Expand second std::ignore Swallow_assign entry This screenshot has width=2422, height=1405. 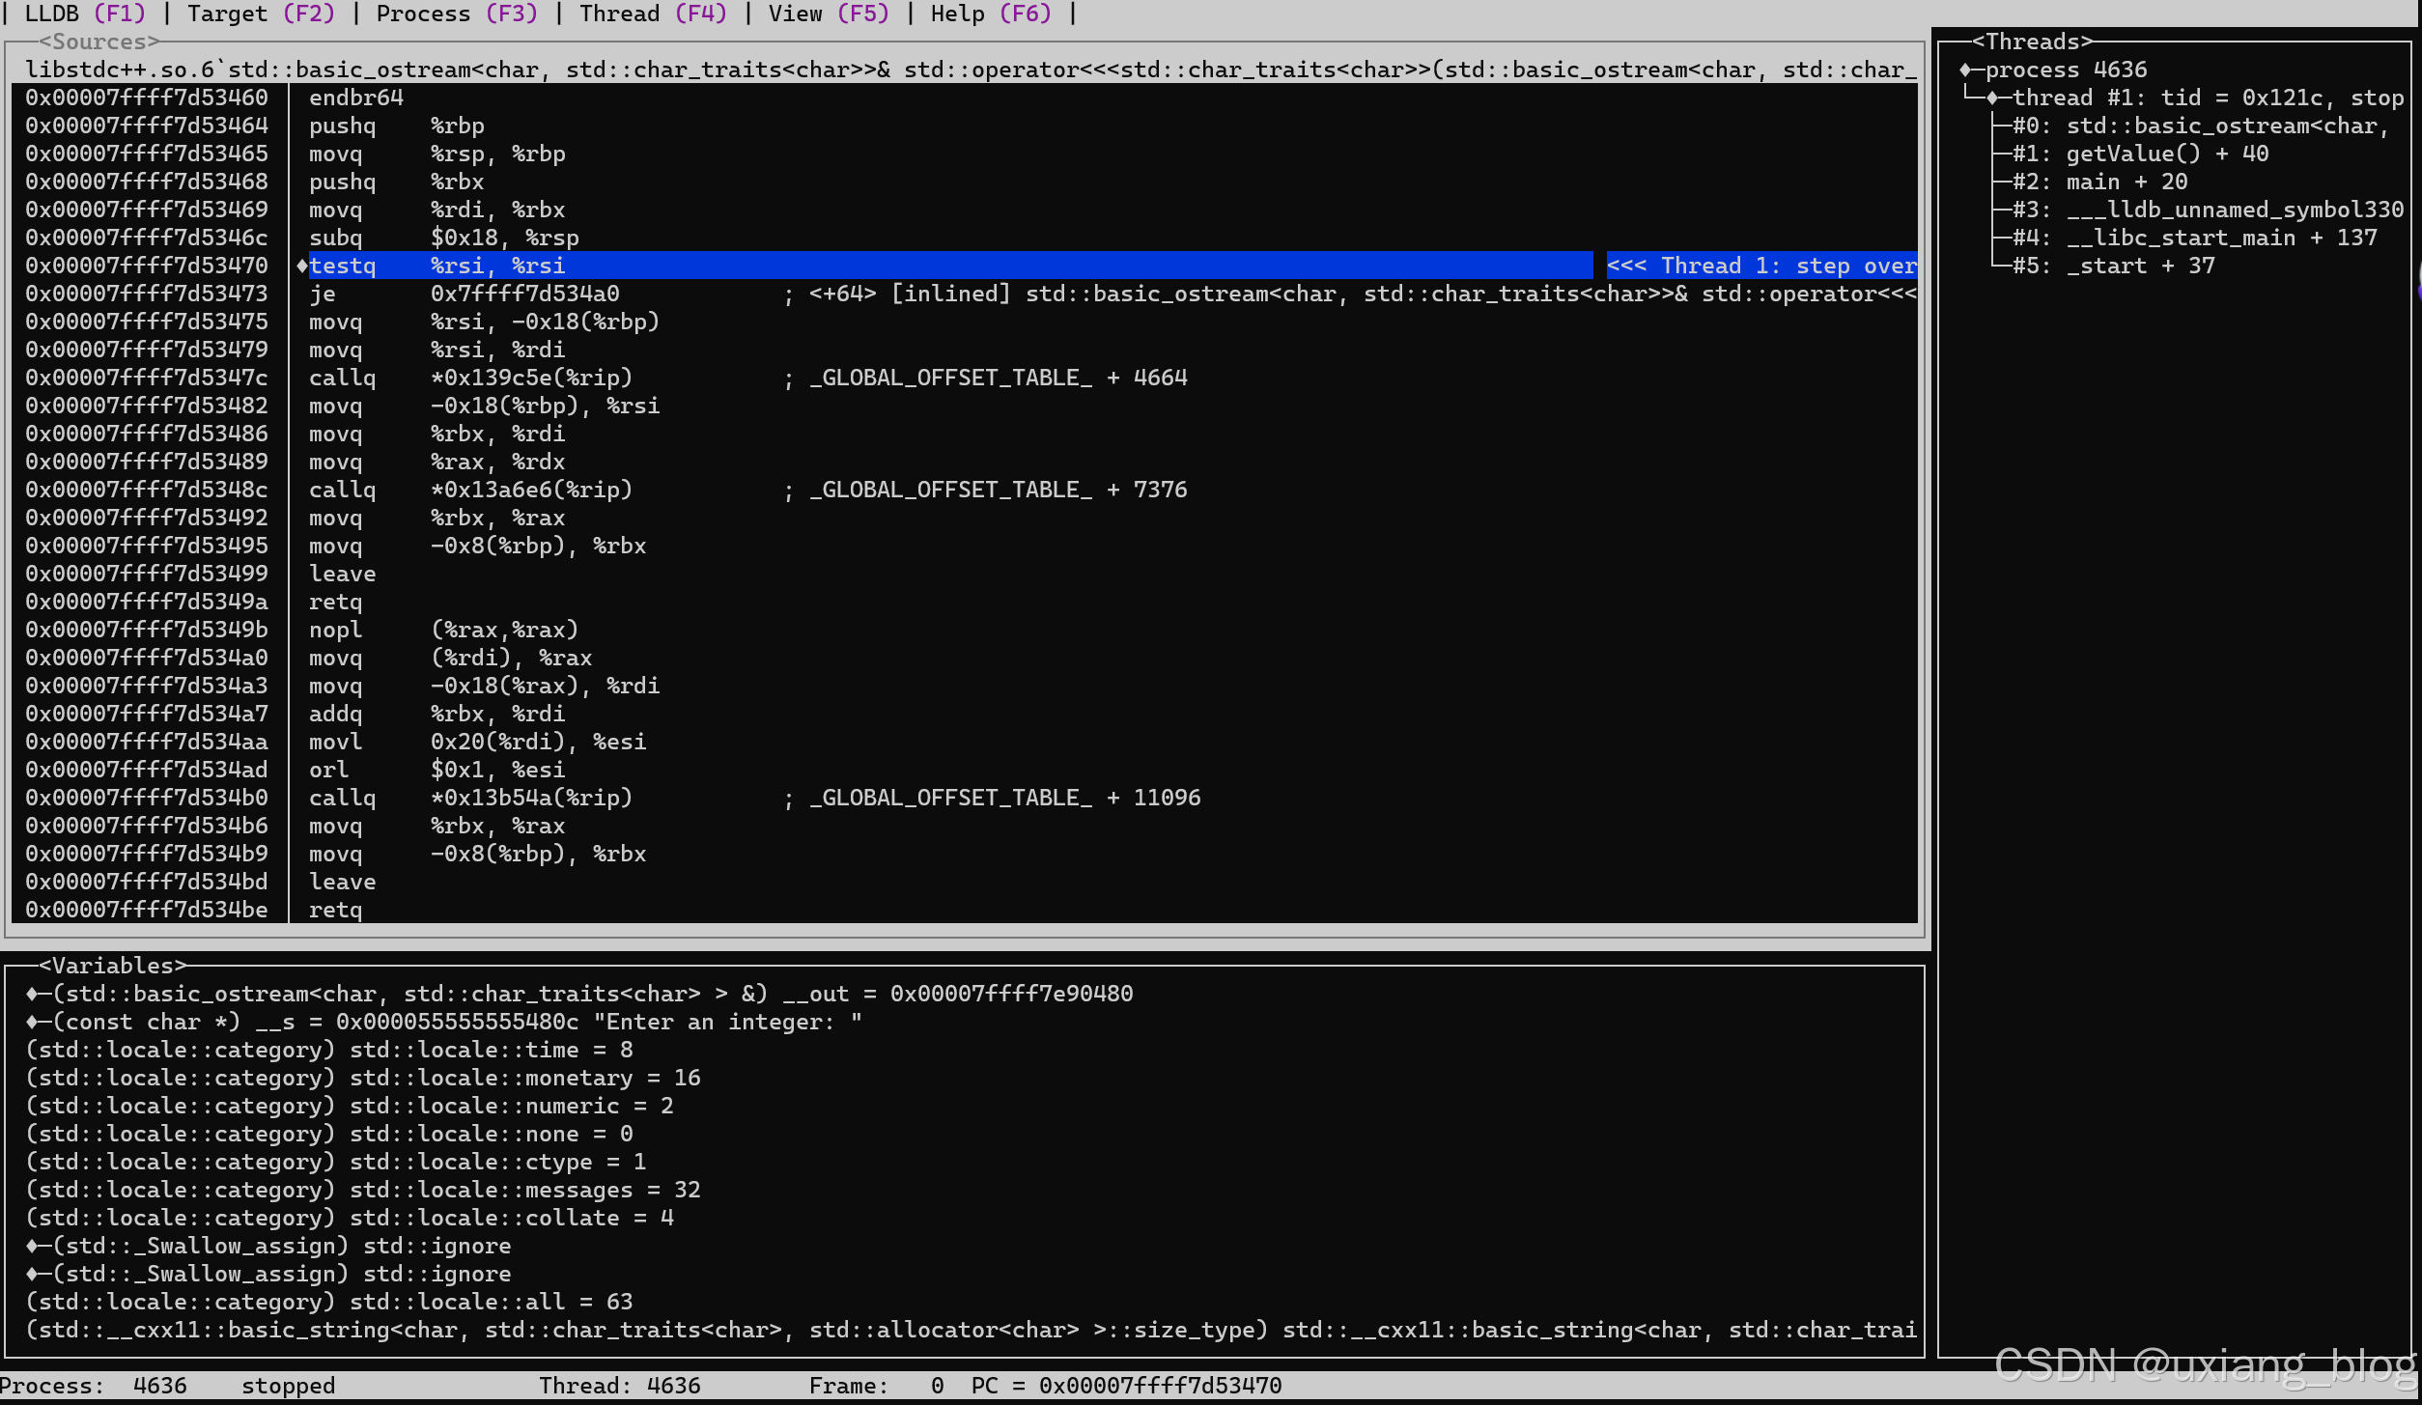tap(32, 1274)
